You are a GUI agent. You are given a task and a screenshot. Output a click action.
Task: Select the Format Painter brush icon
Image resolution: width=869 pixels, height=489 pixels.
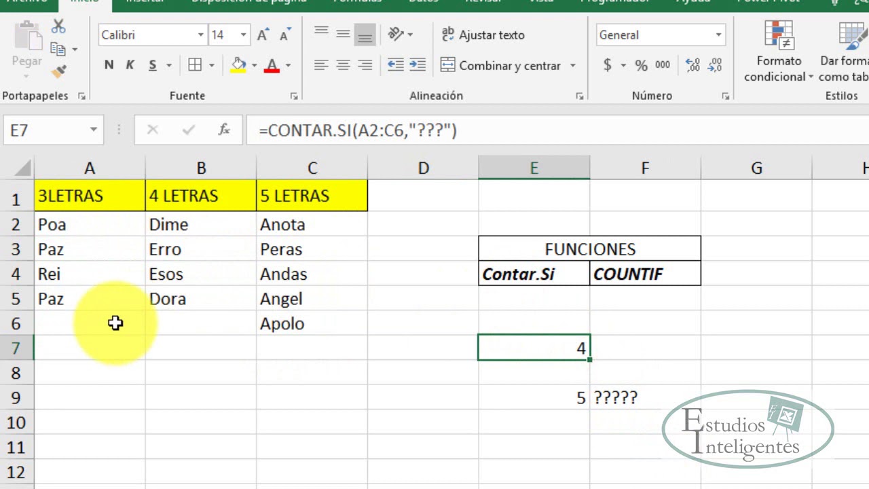(x=59, y=70)
